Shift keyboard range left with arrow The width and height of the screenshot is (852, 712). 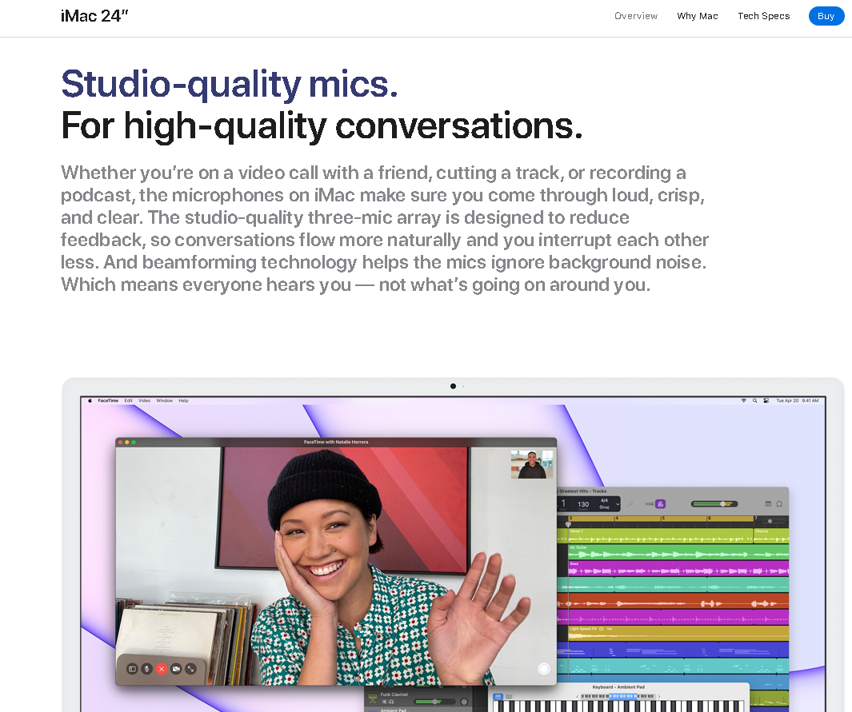click(577, 696)
